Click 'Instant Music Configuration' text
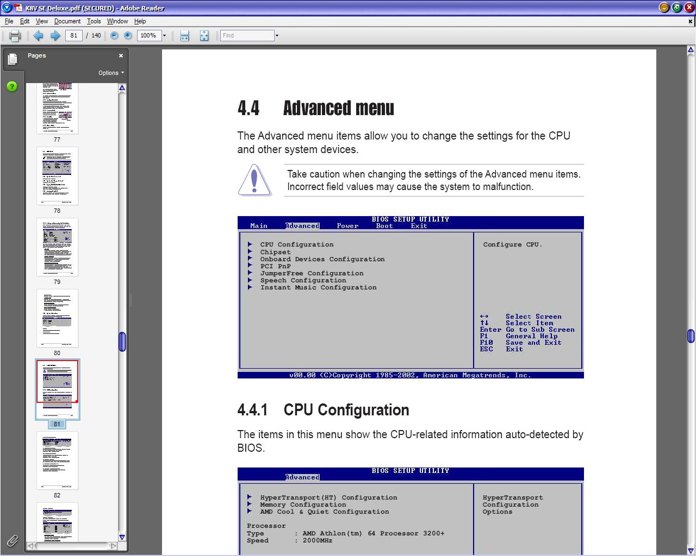The height and width of the screenshot is (556, 696). coord(318,287)
